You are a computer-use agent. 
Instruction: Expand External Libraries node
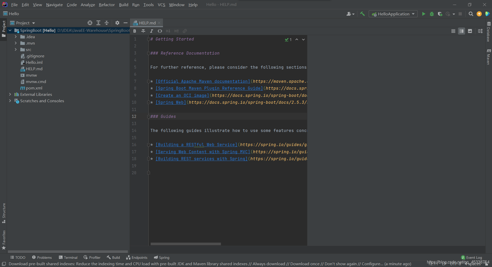(x=10, y=95)
